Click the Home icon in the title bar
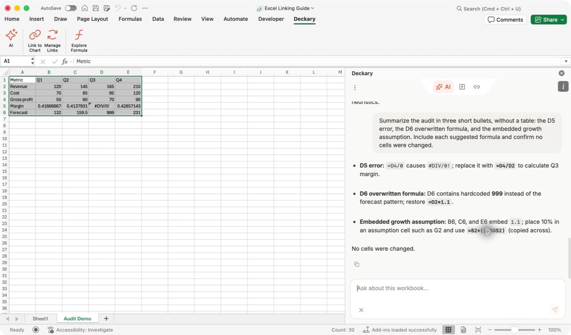Viewport: 571px width, 335px height. [x=85, y=8]
